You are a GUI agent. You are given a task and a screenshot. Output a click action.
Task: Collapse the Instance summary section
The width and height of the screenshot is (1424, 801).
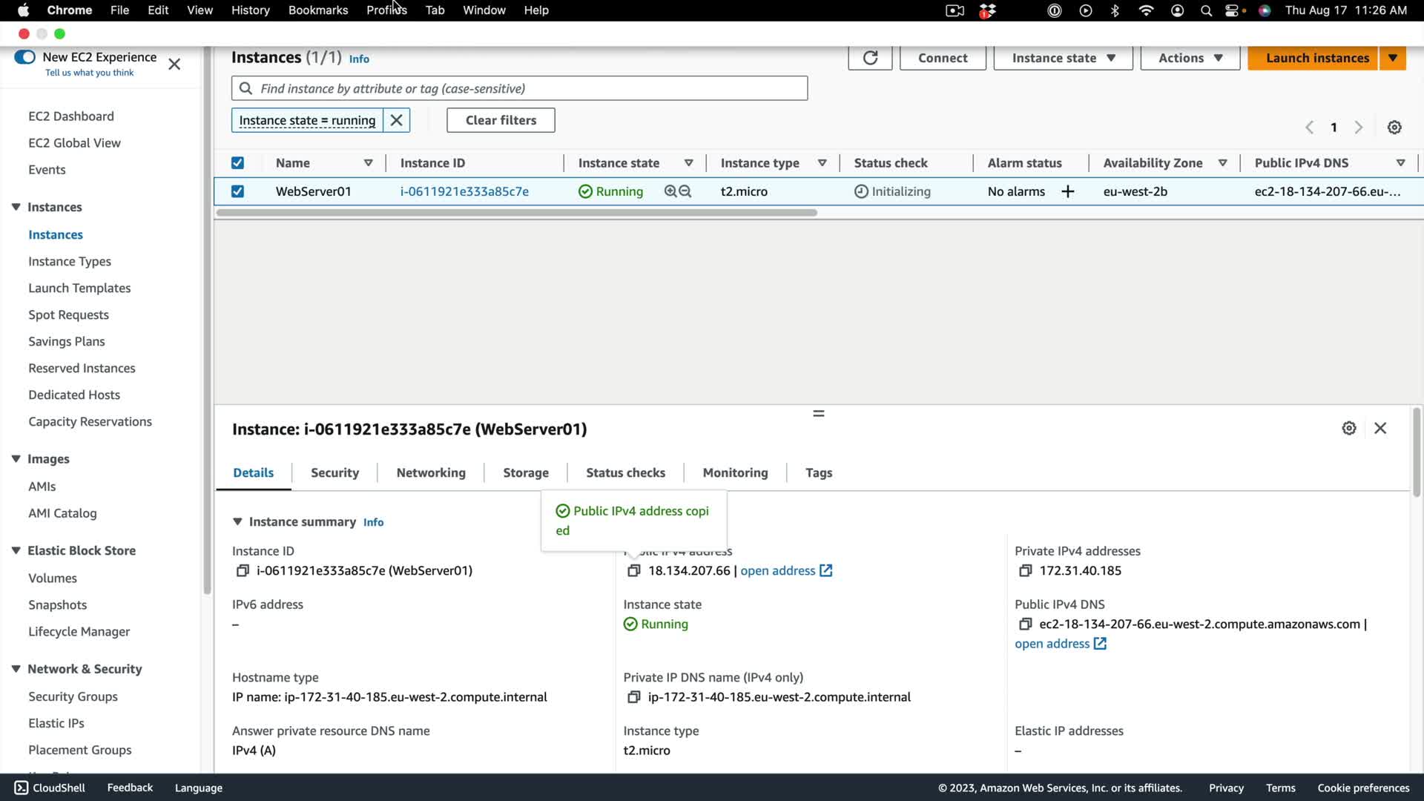237,521
